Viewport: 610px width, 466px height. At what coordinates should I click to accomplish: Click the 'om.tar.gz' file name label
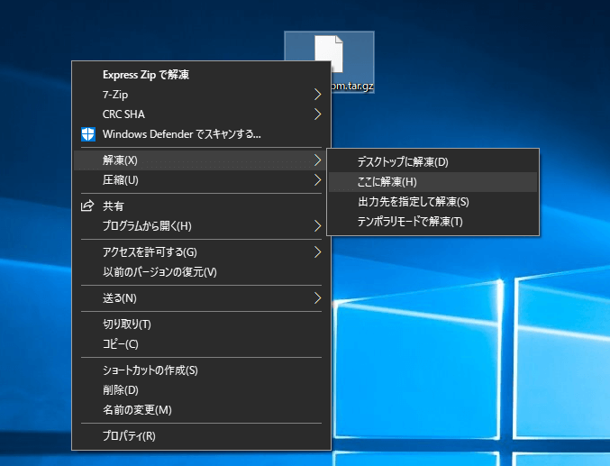pyautogui.click(x=352, y=86)
